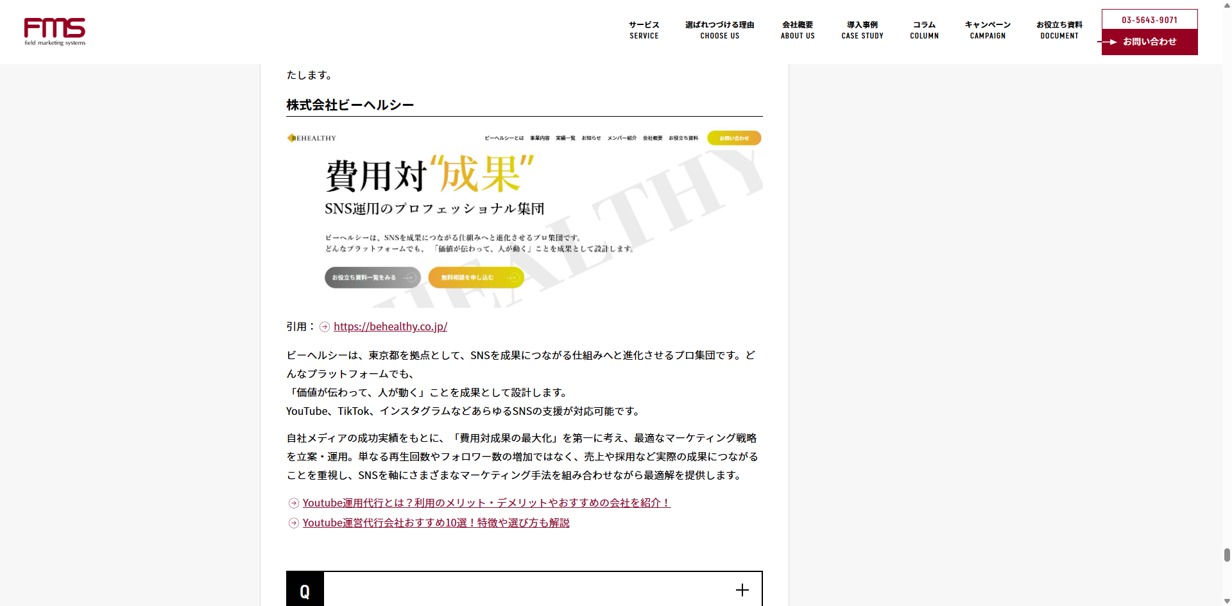Open the 導入事例 CASE STUDY menu
The width and height of the screenshot is (1232, 606).
(862, 30)
